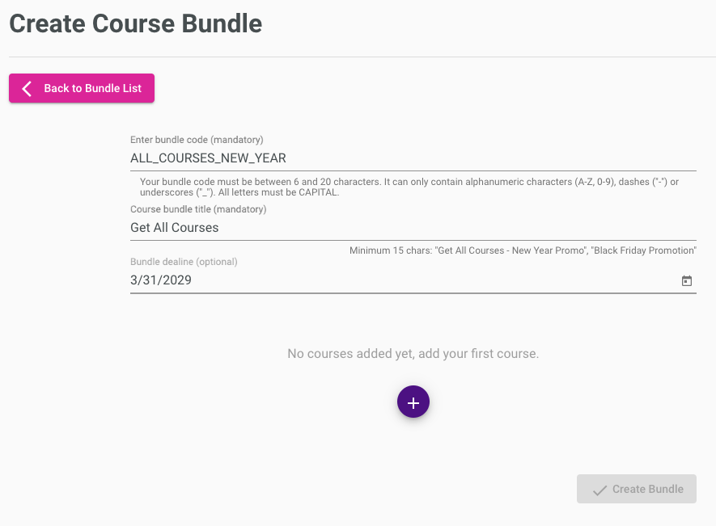The image size is (716, 526).
Task: Open the calendar date picker icon
Action: (x=686, y=280)
